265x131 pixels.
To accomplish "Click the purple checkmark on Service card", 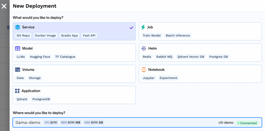I will pos(131,28).
